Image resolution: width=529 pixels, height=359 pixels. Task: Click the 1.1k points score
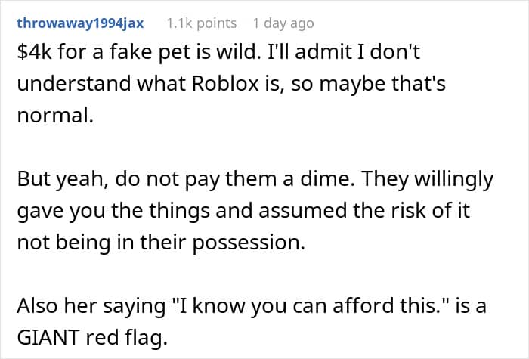201,23
